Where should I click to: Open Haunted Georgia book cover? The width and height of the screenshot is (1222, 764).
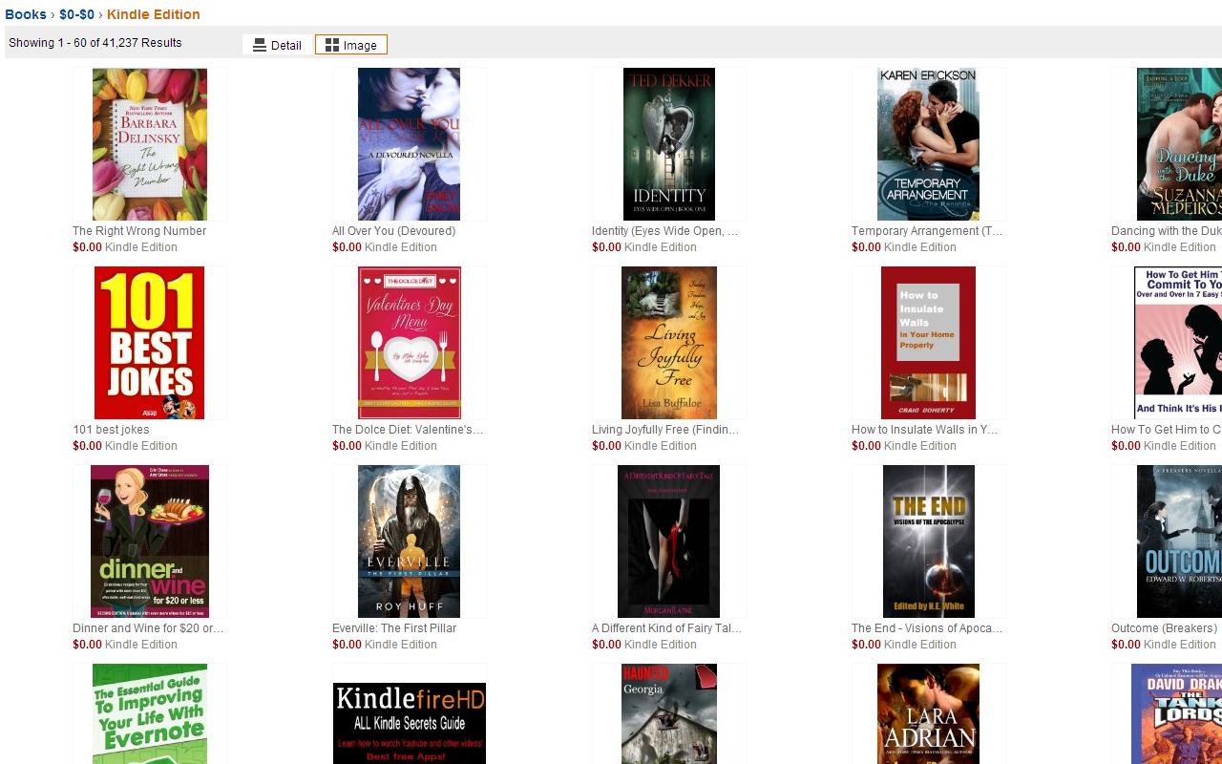pyautogui.click(x=668, y=713)
